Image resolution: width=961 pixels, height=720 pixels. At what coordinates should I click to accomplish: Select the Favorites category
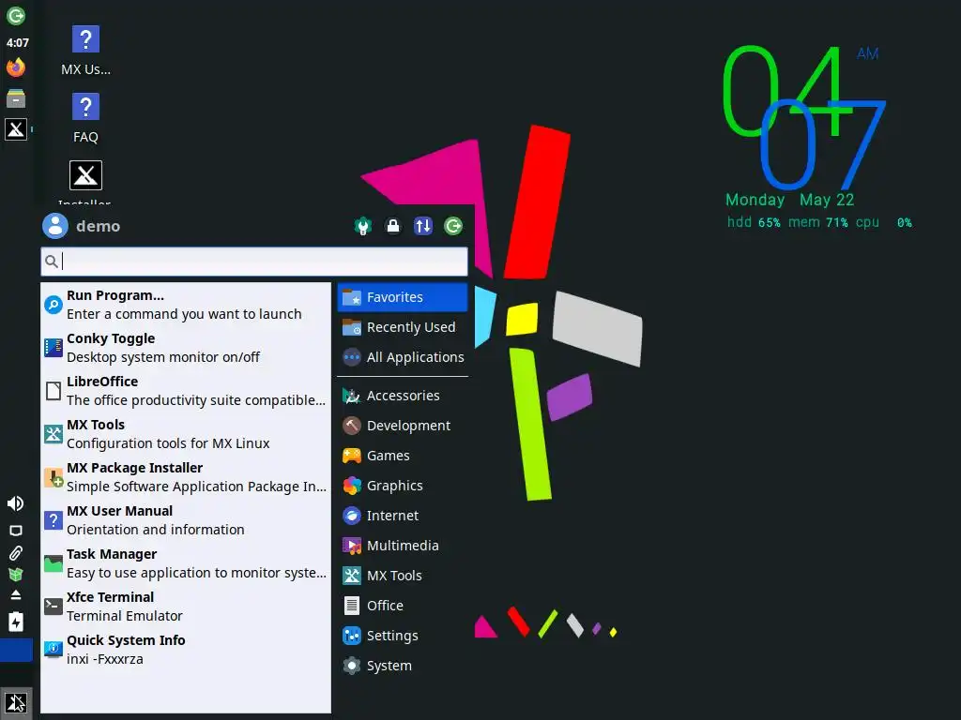(403, 297)
